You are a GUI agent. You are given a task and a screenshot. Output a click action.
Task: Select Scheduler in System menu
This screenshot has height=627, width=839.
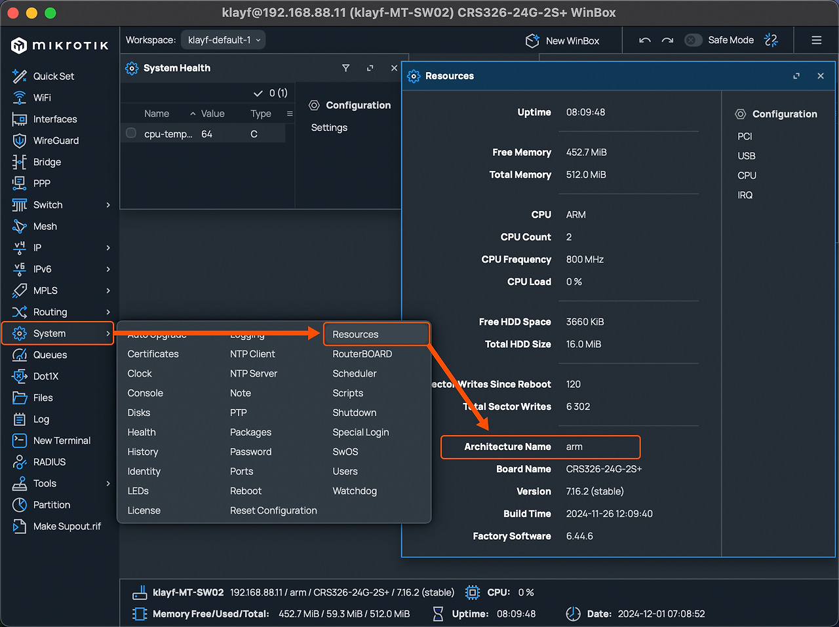355,373
